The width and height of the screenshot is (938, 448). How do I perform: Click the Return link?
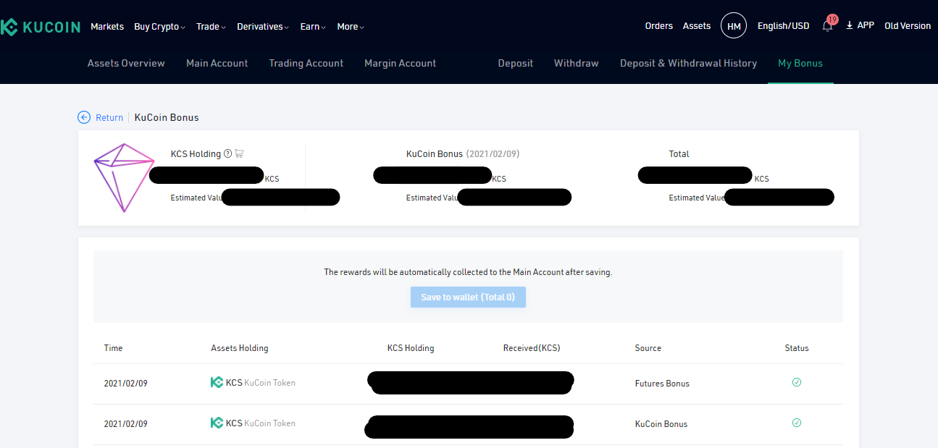coord(109,117)
